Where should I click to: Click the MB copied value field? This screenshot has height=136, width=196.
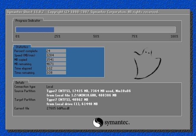[x=56, y=60]
